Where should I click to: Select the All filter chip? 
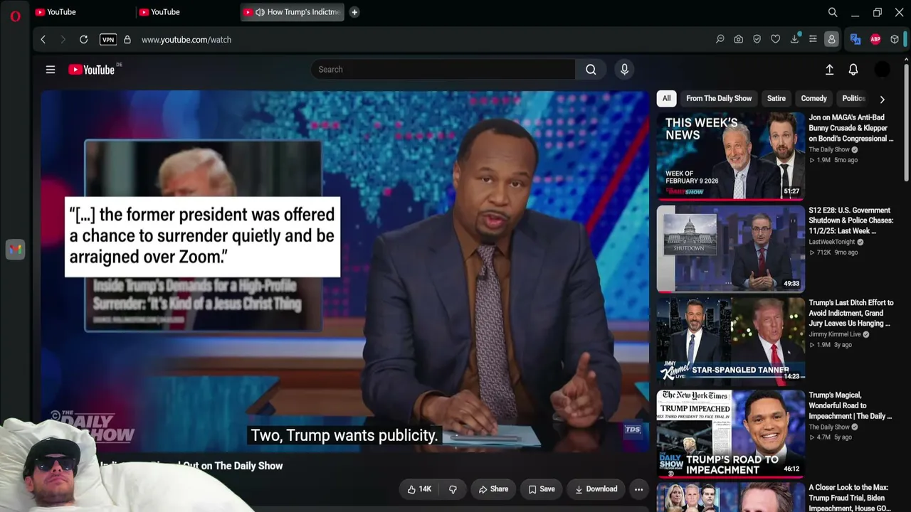(x=666, y=99)
